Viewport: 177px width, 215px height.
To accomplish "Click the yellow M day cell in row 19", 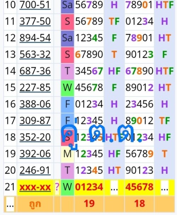I will 67,154.
